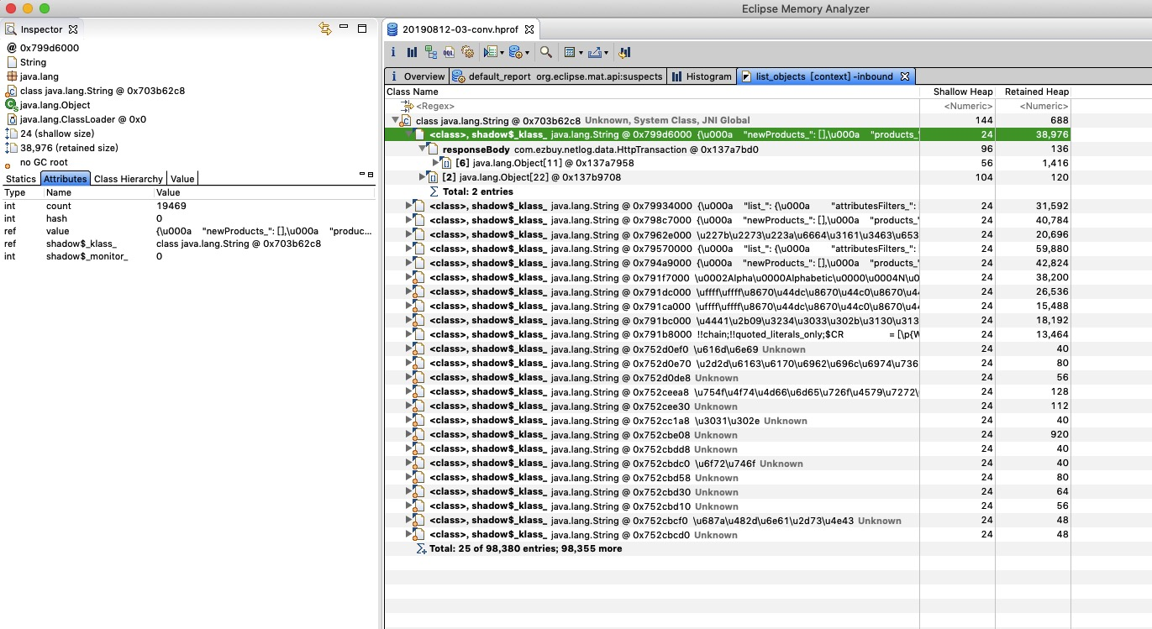Expand the [6] java.lang.Object[11] node
The width and height of the screenshot is (1152, 629).
(435, 163)
